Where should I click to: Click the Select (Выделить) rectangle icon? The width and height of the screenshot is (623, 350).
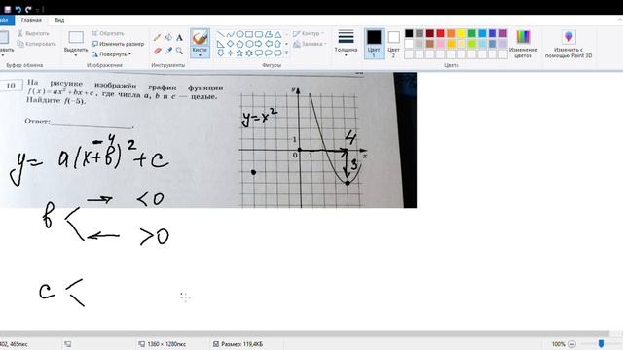click(76, 37)
